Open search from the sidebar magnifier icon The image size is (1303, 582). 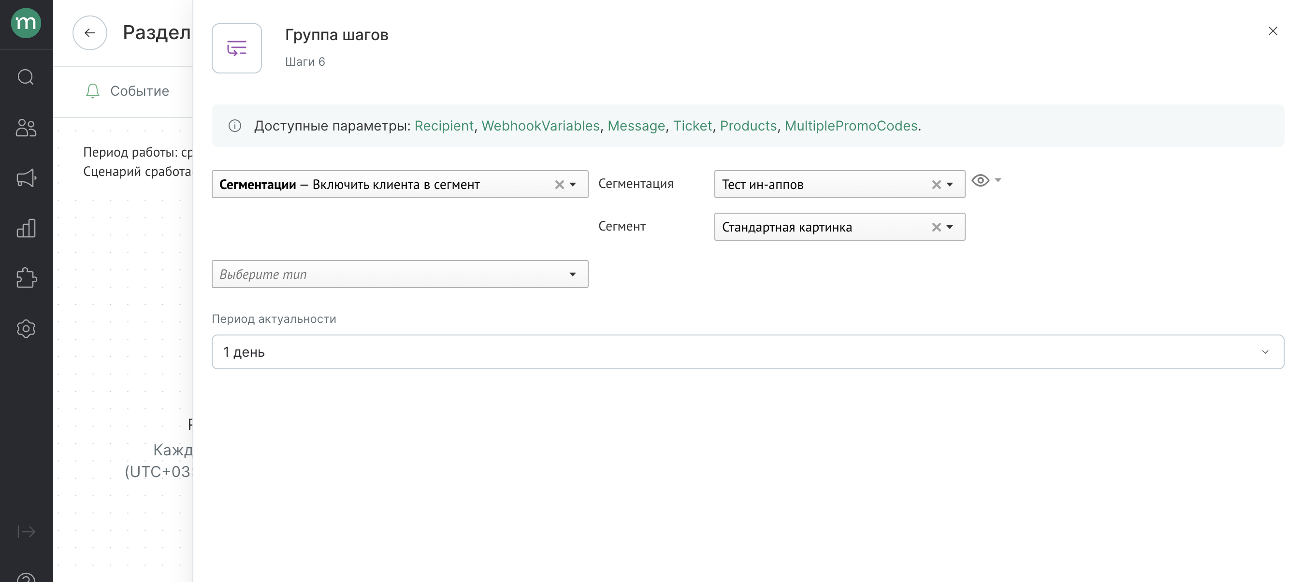point(26,77)
